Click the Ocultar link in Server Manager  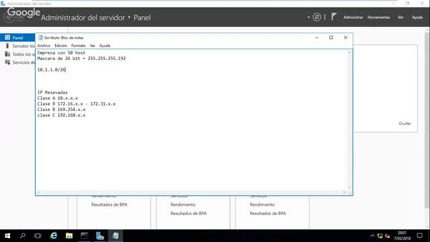click(x=404, y=124)
